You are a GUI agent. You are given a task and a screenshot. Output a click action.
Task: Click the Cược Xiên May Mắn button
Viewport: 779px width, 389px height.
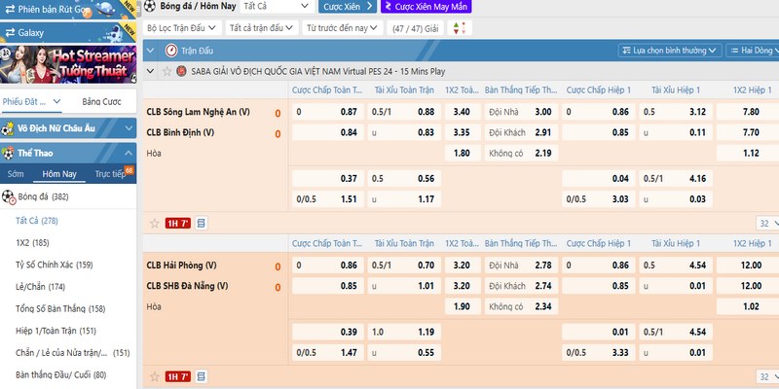[x=417, y=6]
